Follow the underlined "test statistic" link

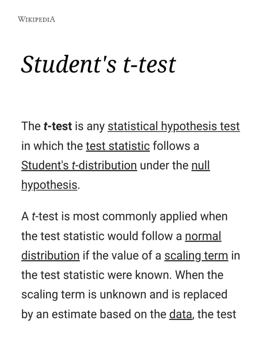coord(118,146)
